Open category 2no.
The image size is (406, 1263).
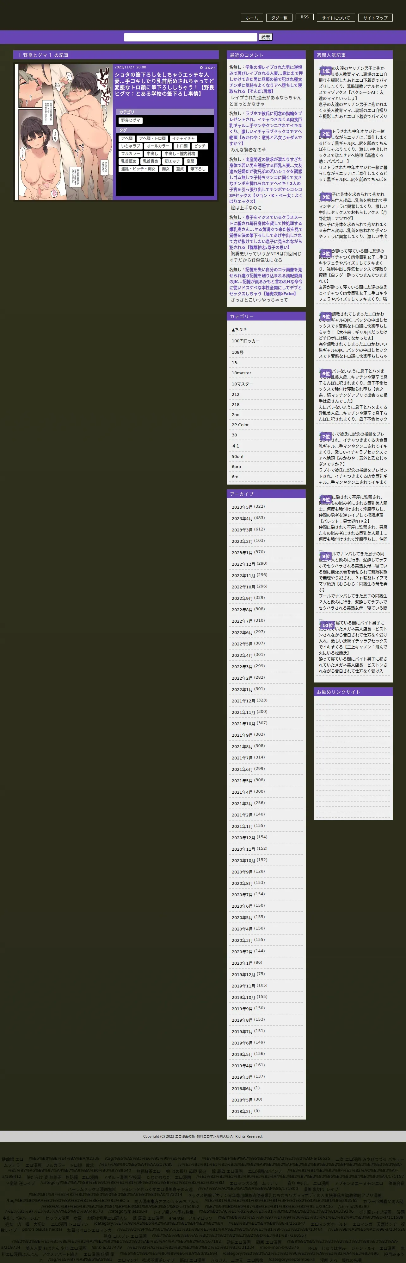point(236,415)
